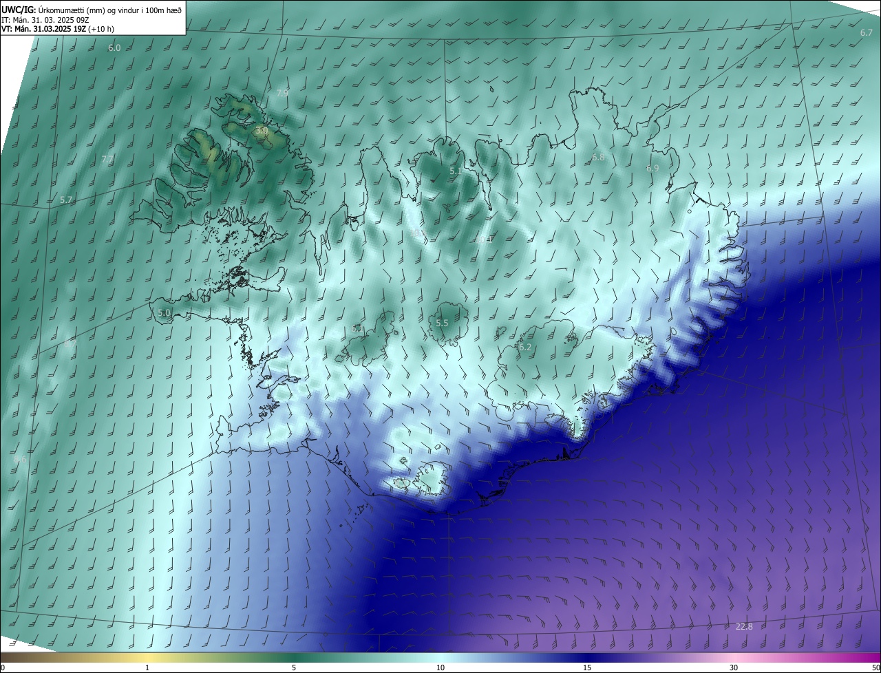Image resolution: width=881 pixels, height=673 pixels.
Task: Click the 15 tick on the color scale
Action: [587, 668]
